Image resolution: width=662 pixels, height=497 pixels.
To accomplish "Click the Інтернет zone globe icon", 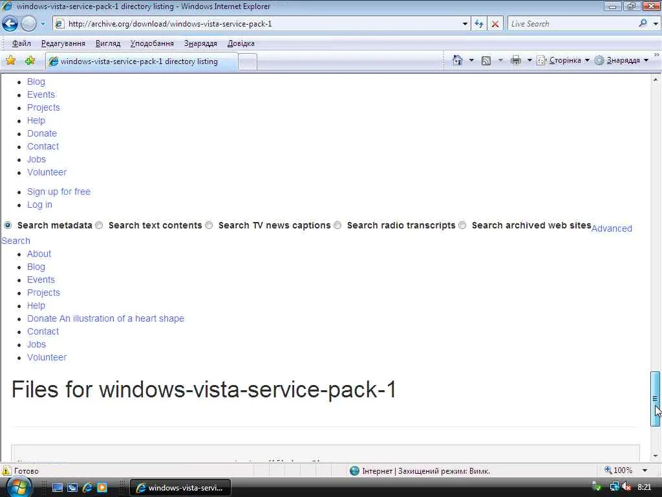I will click(355, 470).
